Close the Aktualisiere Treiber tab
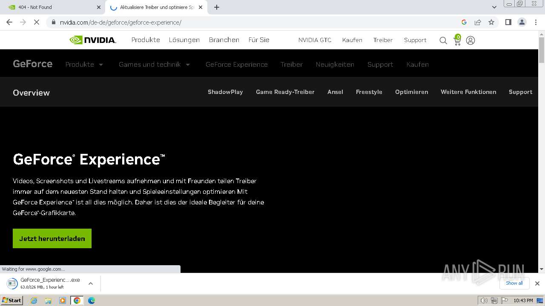The height and width of the screenshot is (306, 545). 201,7
